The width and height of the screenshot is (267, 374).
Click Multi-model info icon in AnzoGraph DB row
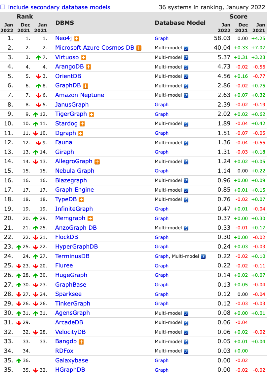tap(186, 228)
